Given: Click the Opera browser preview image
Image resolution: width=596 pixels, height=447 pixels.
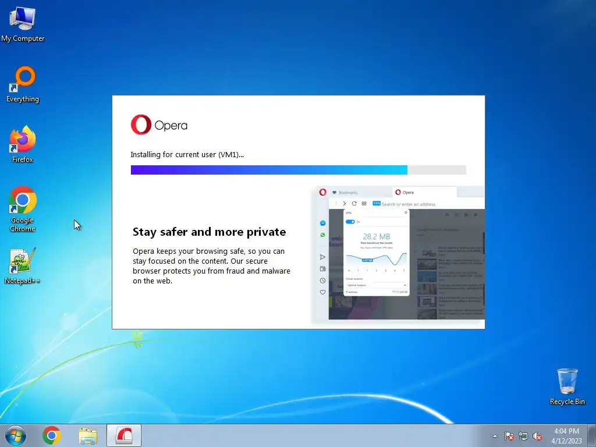Looking at the screenshot, I should tap(398, 254).
